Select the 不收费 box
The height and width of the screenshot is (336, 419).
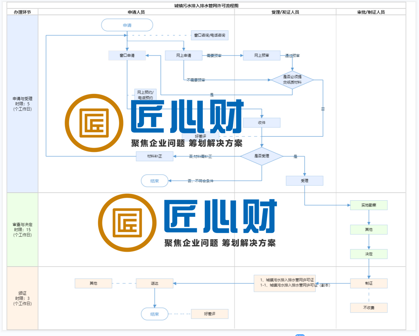point(369,308)
